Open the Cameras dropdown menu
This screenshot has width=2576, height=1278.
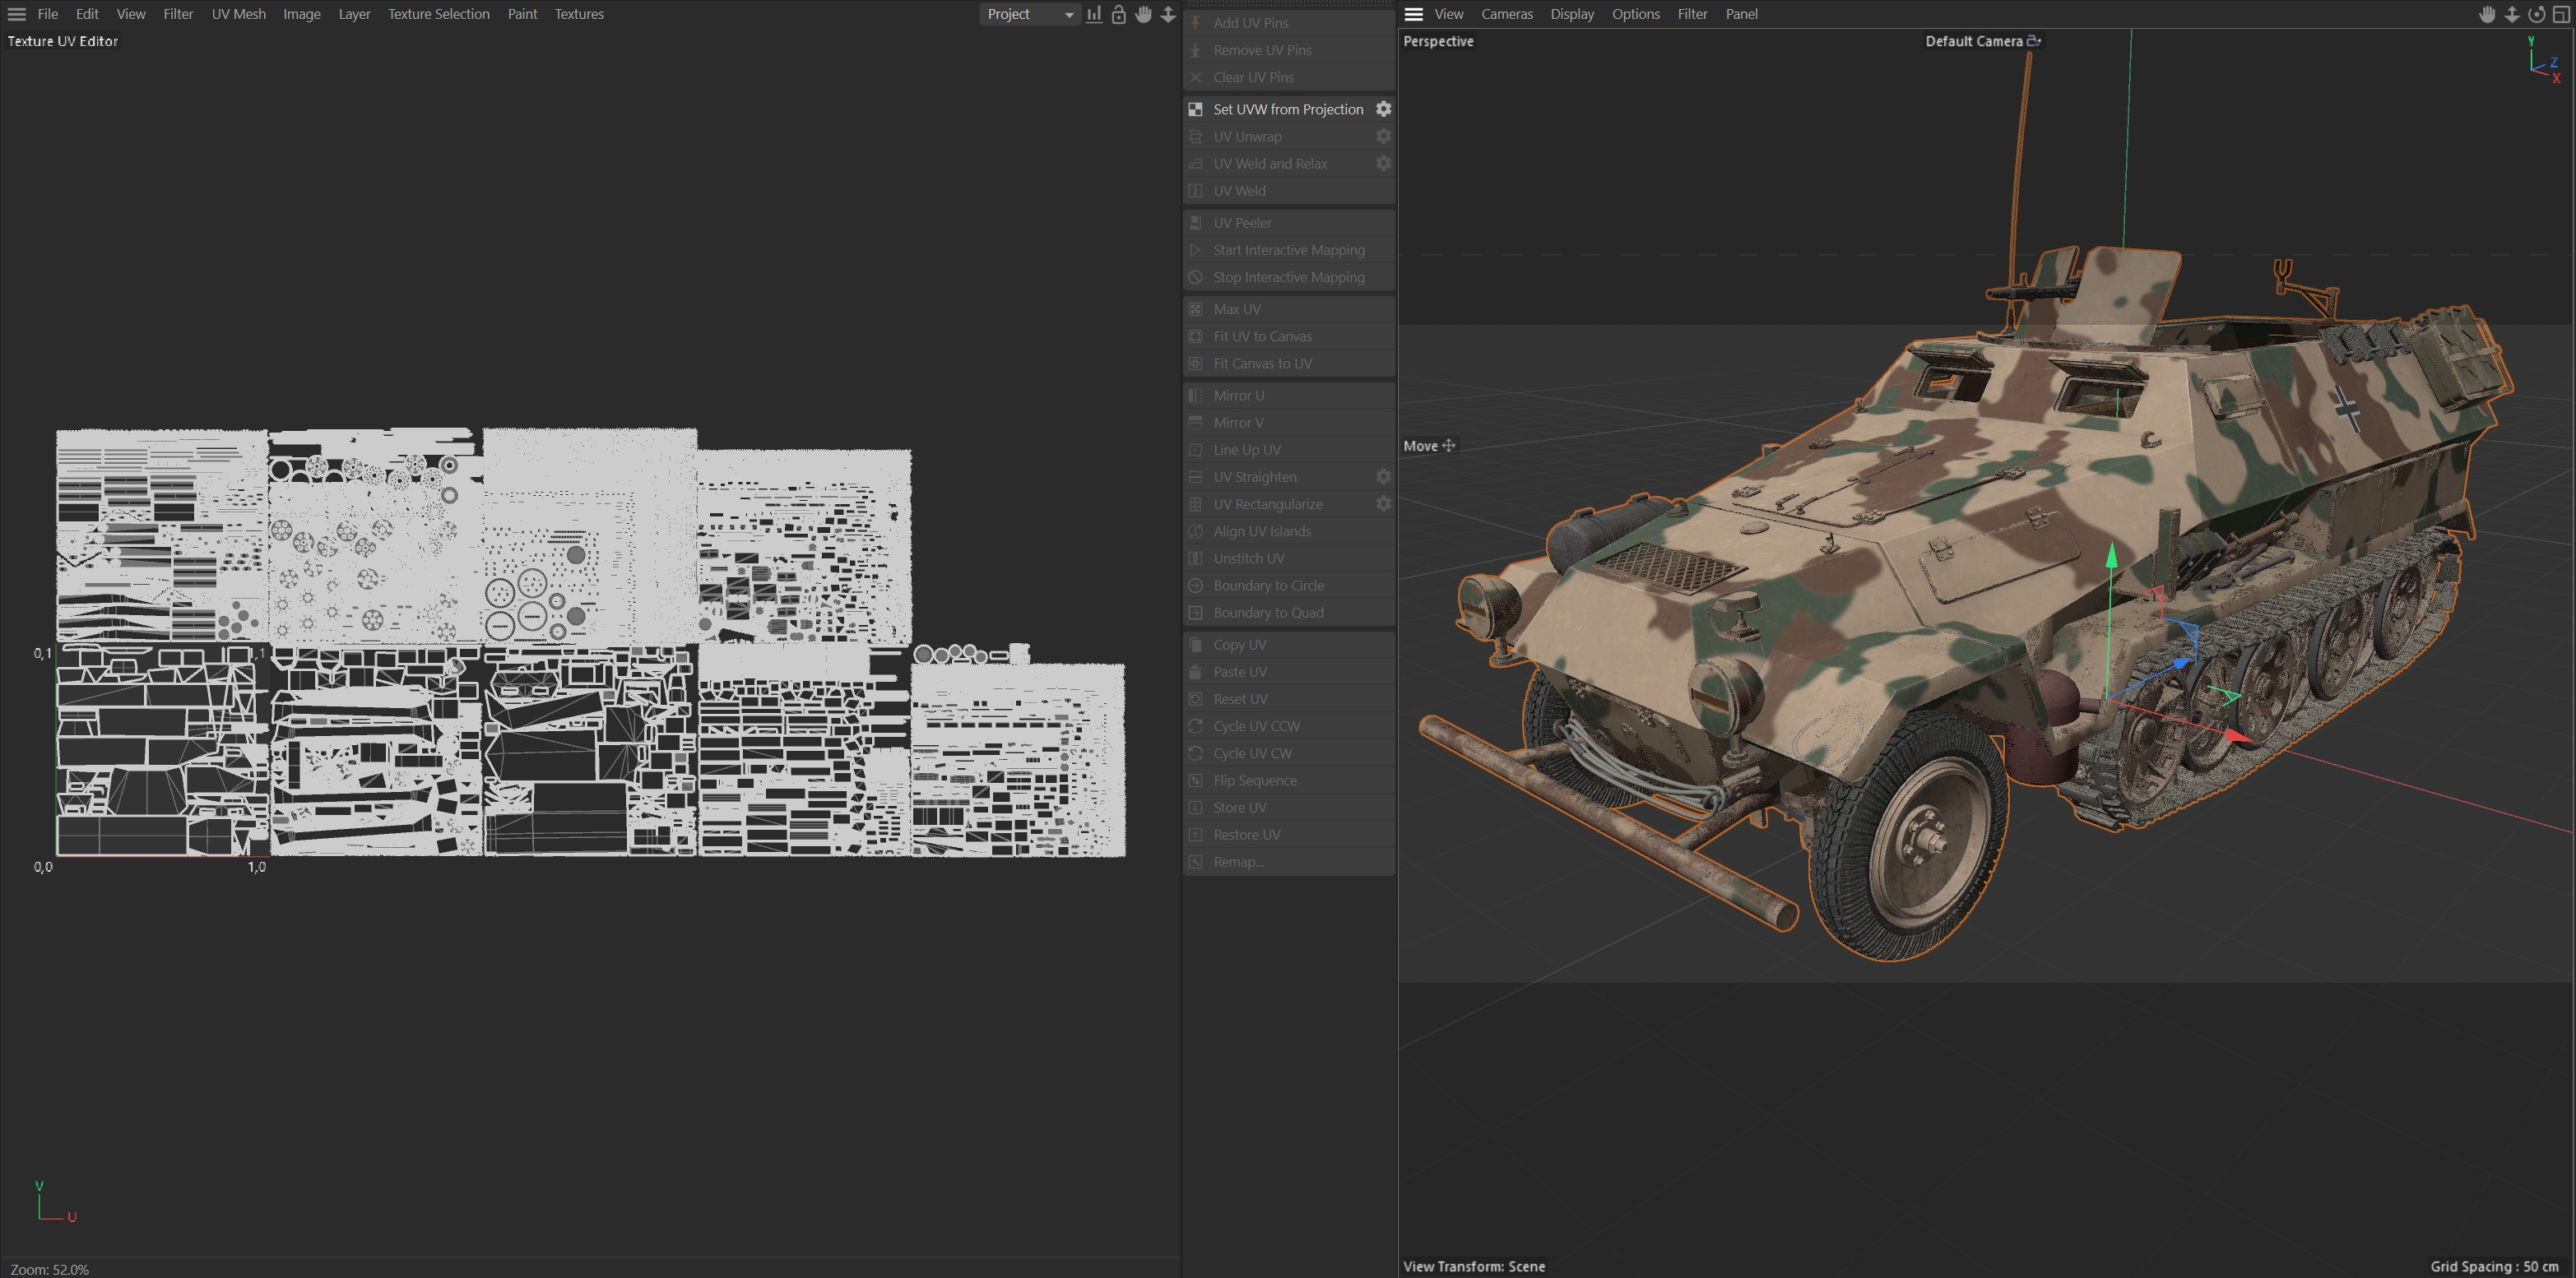point(1506,14)
